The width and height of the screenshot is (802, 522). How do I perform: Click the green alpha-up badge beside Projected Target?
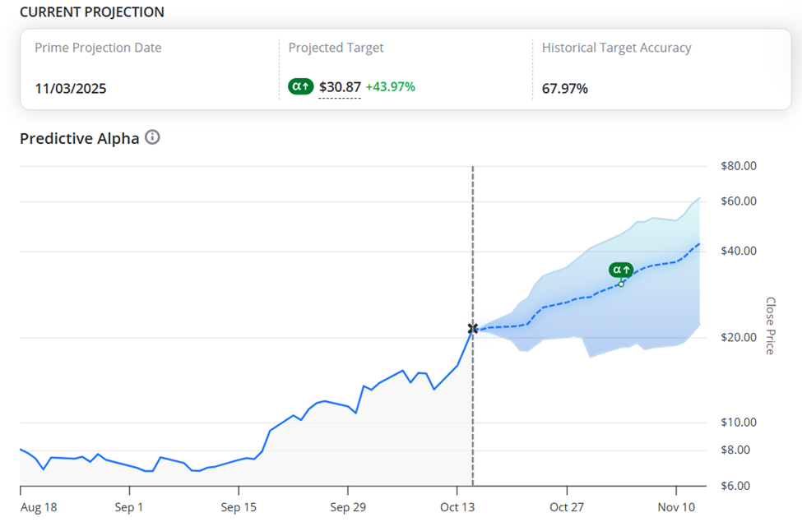(x=300, y=86)
